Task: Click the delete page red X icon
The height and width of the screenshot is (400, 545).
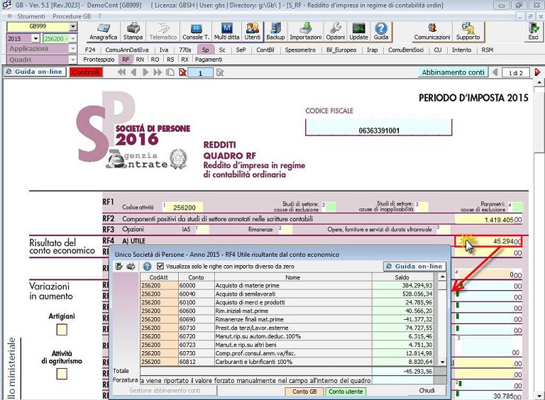Action: pos(182,72)
